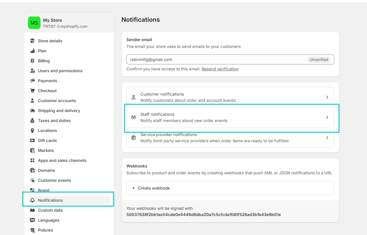
Task: Open Staff notifications row text
Action: pos(184,118)
